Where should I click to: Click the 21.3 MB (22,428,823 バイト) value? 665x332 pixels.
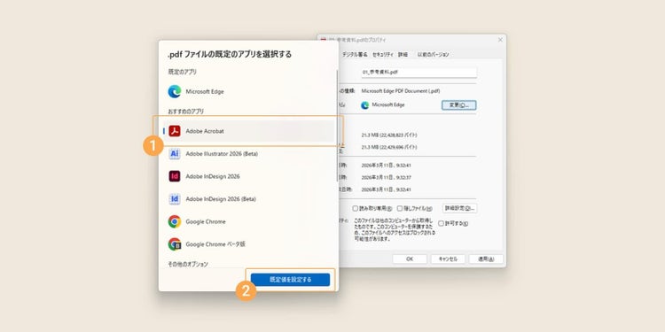[x=389, y=135]
